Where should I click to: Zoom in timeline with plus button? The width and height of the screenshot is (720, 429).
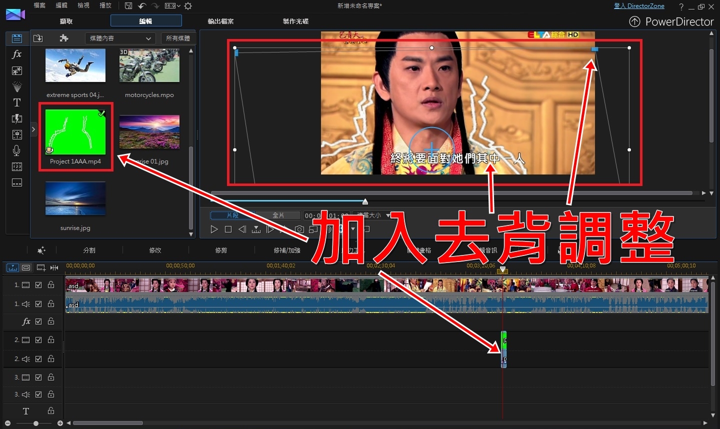[x=60, y=423]
